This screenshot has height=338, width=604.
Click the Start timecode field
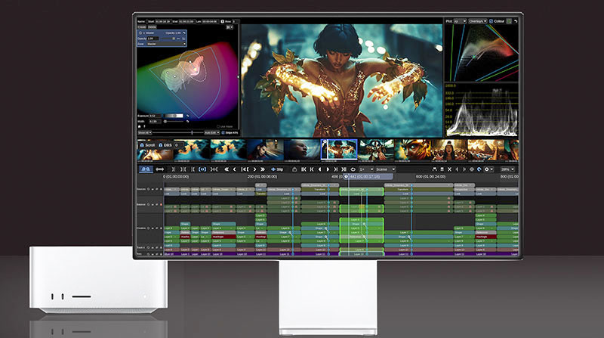[x=163, y=22]
